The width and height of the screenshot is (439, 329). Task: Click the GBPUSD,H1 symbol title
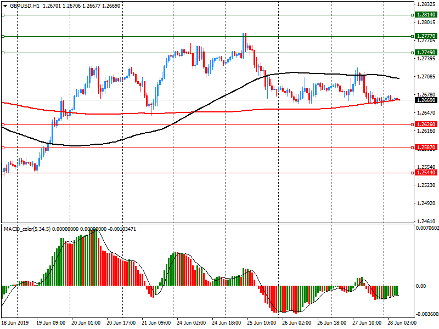(24, 6)
